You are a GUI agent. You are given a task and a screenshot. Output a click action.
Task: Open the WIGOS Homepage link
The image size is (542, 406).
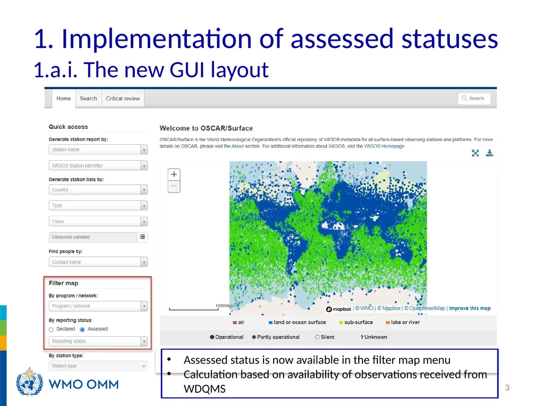pyautogui.click(x=384, y=146)
